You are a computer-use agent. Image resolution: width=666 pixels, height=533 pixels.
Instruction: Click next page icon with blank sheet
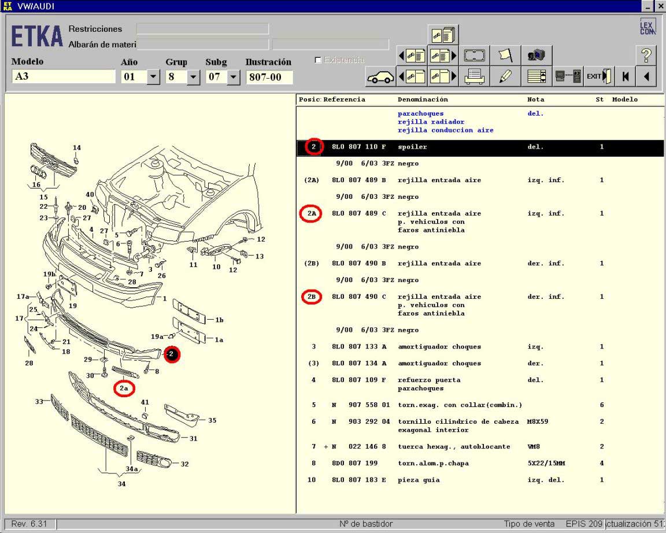pos(443,77)
